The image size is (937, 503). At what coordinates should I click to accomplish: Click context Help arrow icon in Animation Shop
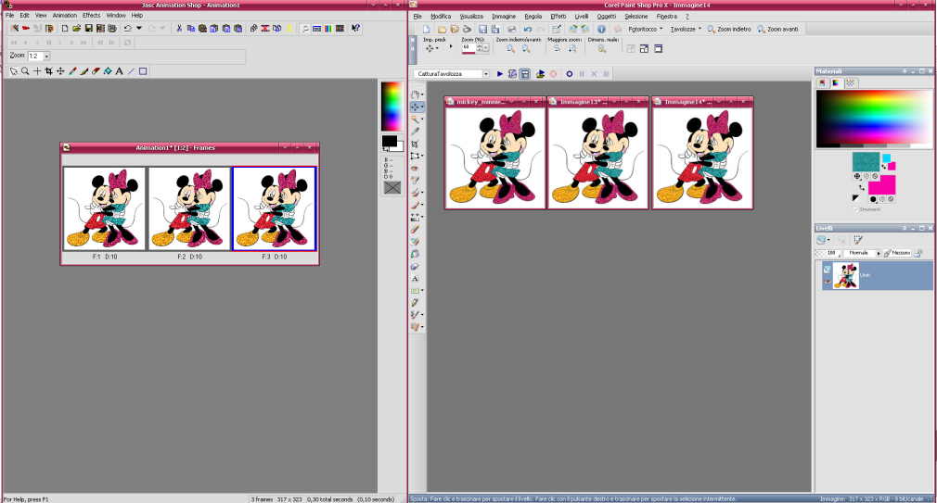(x=355, y=28)
